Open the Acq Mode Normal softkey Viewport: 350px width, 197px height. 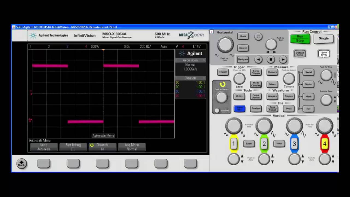coord(132,147)
